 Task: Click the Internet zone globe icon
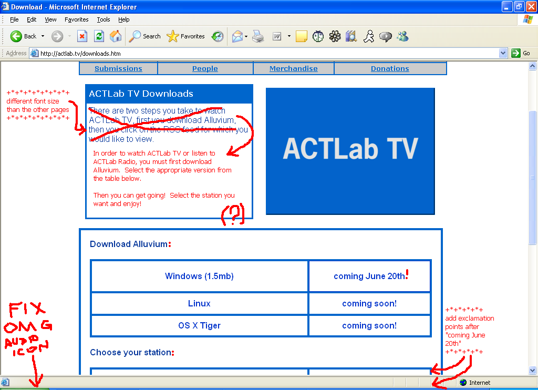point(463,383)
